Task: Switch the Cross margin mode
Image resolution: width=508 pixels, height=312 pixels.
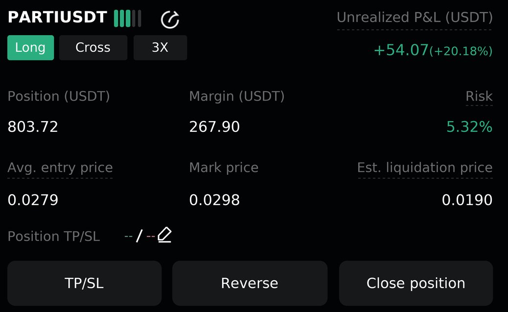Action: pos(93,47)
